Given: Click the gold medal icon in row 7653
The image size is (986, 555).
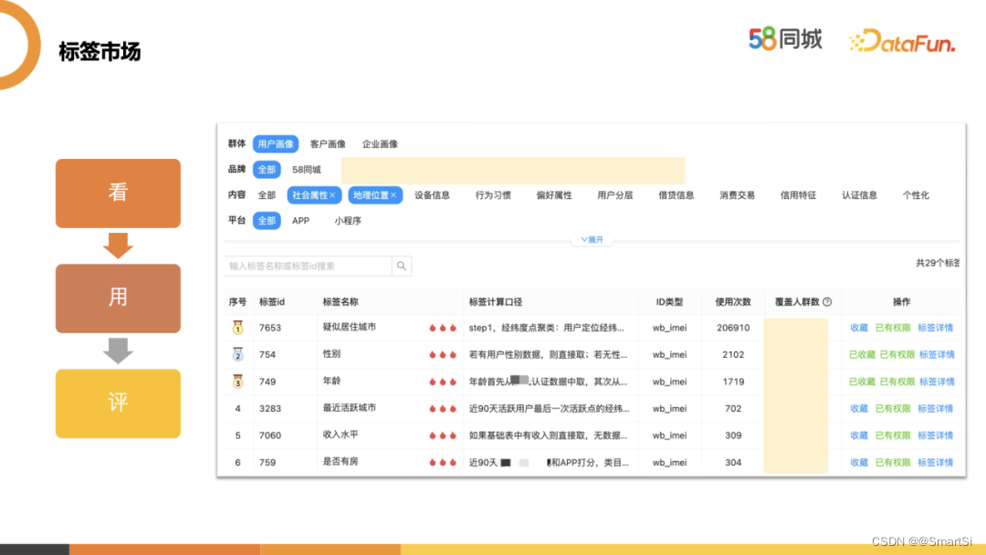Looking at the screenshot, I should coord(237,328).
